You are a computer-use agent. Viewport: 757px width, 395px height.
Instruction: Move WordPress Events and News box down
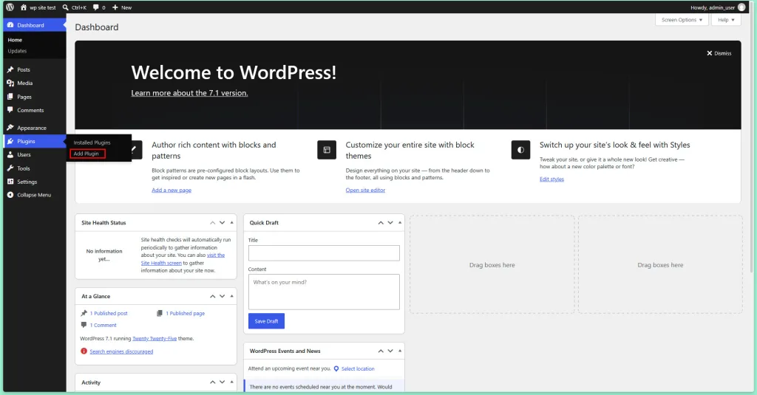click(x=390, y=351)
